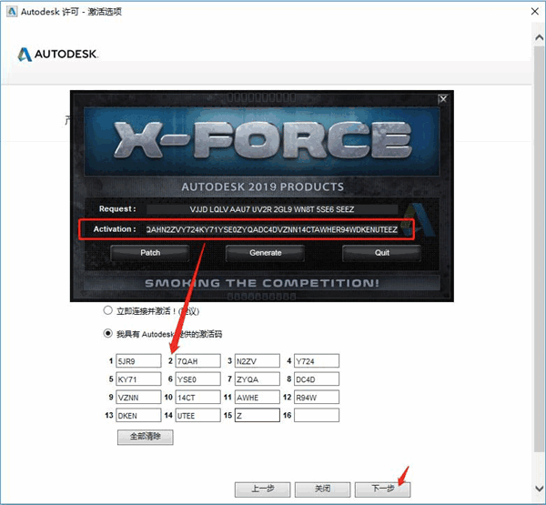Proceed with the 下一步 next button
This screenshot has height=505, width=546.
pyautogui.click(x=381, y=489)
